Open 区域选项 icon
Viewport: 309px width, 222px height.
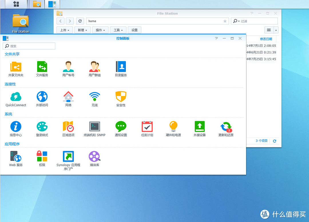click(68, 129)
